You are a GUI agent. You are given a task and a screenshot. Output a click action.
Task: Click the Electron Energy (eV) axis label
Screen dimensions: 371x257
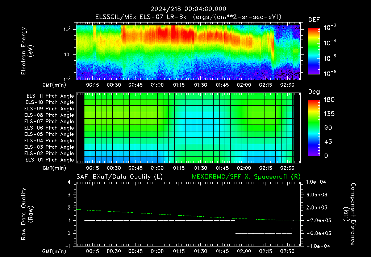tap(27, 51)
